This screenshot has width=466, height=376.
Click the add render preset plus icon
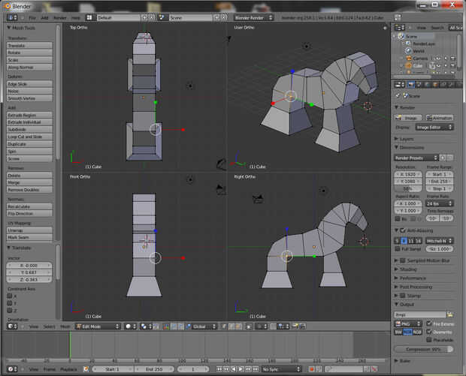tap(443, 158)
